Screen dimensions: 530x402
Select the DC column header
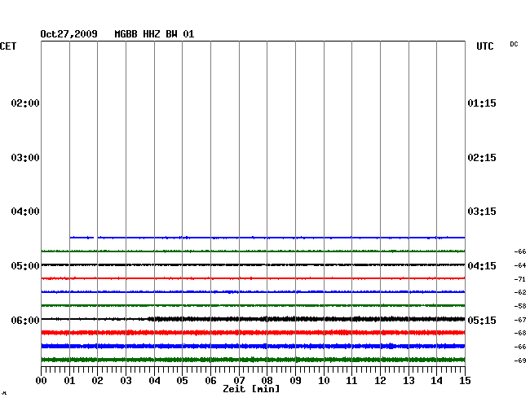[514, 44]
